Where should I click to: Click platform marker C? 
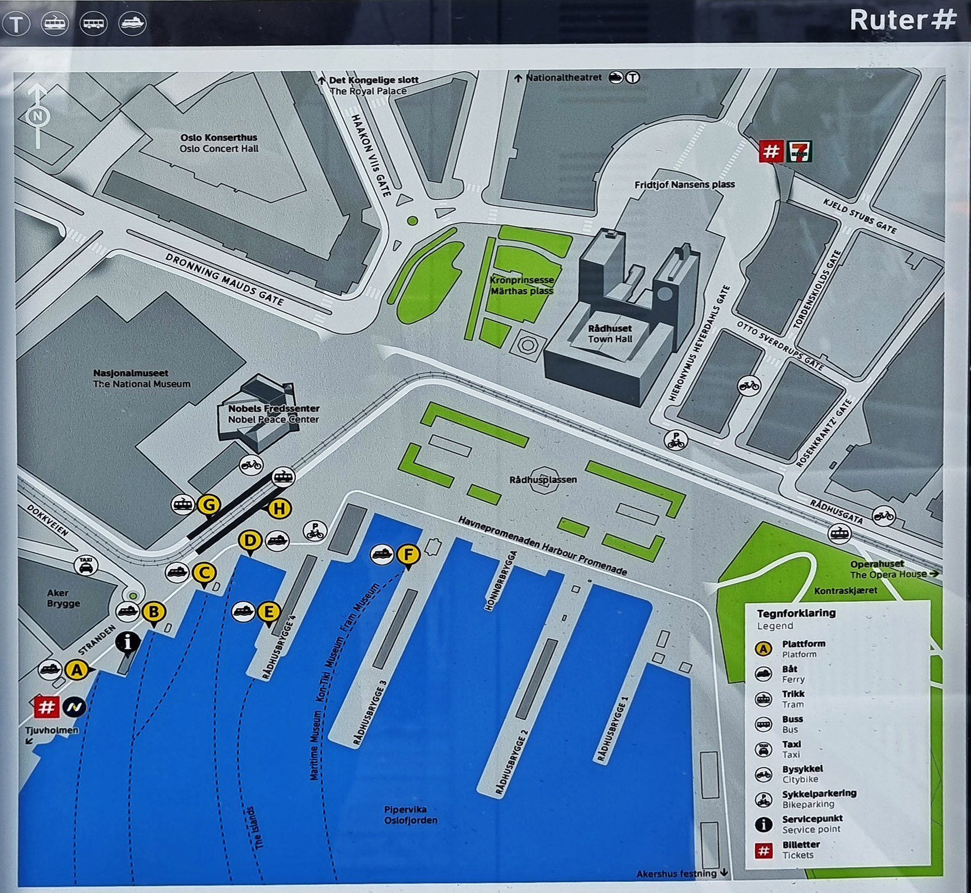(x=204, y=572)
